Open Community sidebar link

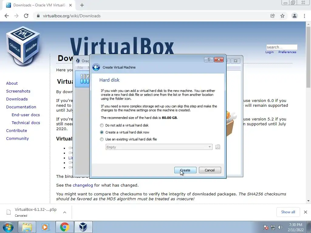tap(17, 138)
